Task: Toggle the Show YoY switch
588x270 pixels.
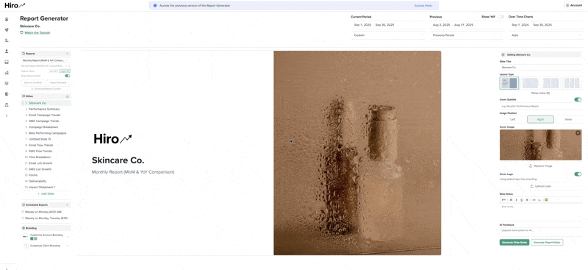Action: pyautogui.click(x=501, y=17)
